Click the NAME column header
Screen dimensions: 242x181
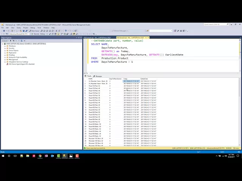point(98,79)
